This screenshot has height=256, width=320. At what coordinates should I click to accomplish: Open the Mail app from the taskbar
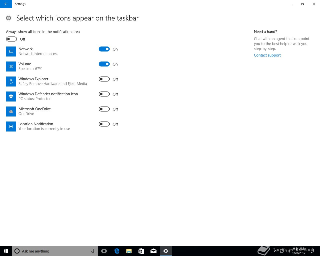click(x=153, y=251)
